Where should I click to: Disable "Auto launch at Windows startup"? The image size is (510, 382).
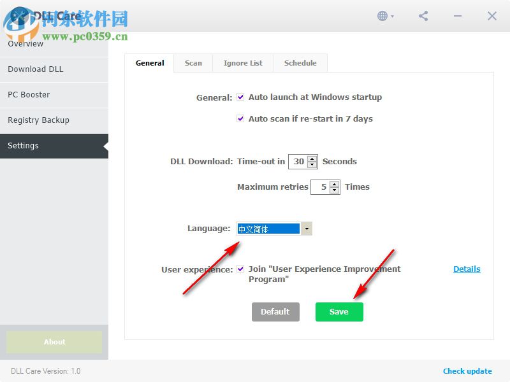click(240, 97)
